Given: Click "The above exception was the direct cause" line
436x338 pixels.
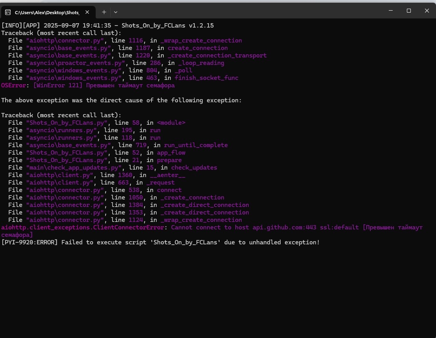Looking at the screenshot, I should [x=121, y=100].
